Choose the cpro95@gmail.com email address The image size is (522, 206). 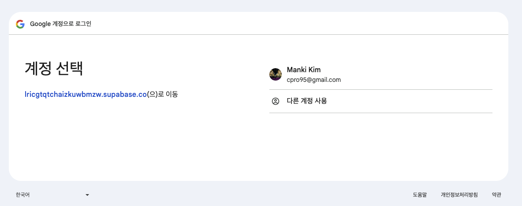313,80
